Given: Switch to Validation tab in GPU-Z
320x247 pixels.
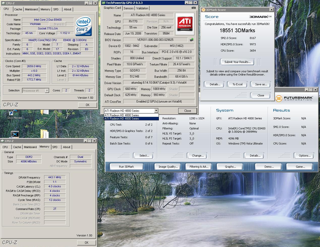Looking at the screenshot, I should (x=142, y=8).
